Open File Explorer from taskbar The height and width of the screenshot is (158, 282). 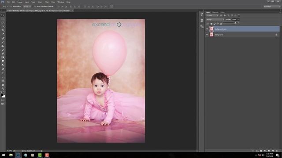pyautogui.click(x=11, y=155)
